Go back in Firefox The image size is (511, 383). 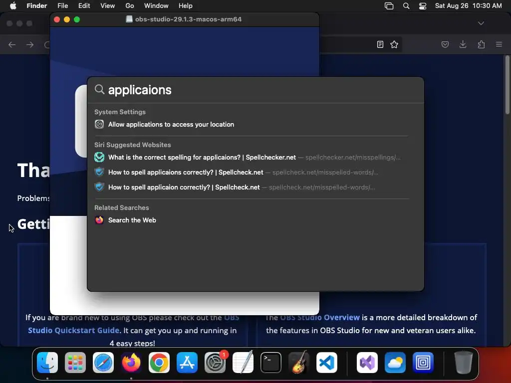pos(12,44)
